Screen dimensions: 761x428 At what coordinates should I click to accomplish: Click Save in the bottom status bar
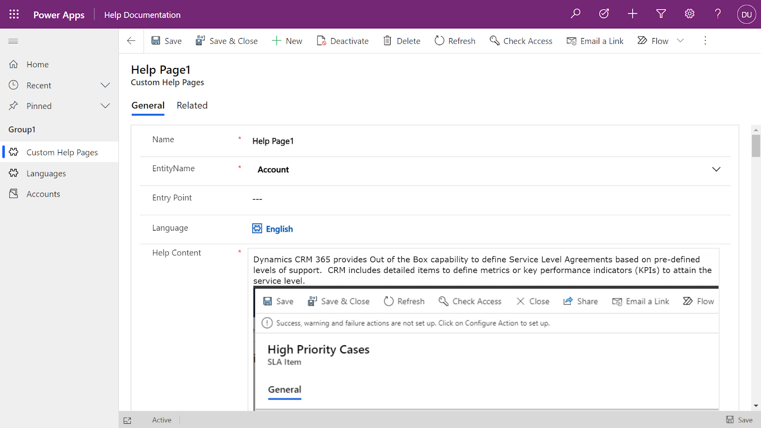tap(739, 420)
